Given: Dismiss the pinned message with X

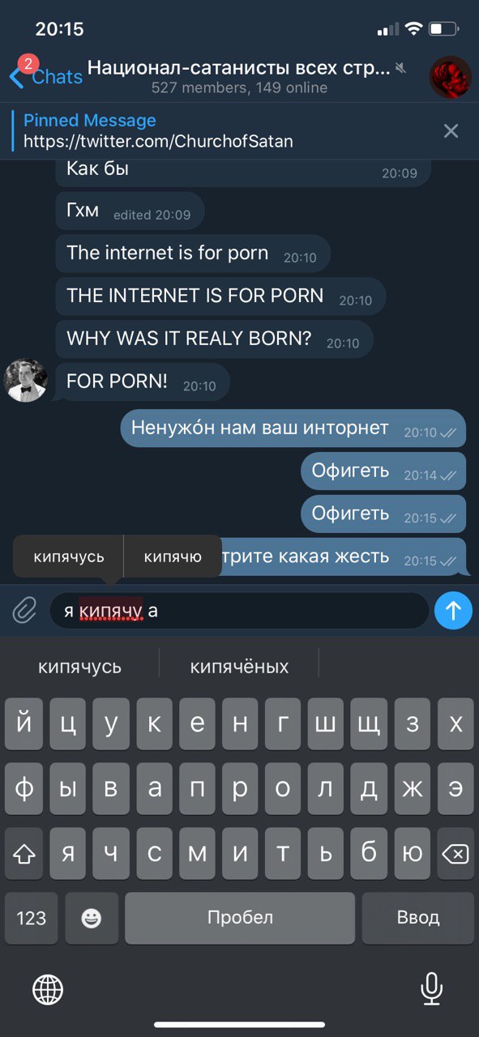Looking at the screenshot, I should 451,131.
